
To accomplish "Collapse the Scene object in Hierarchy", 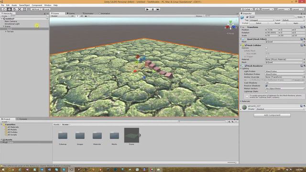I will 3,26.
